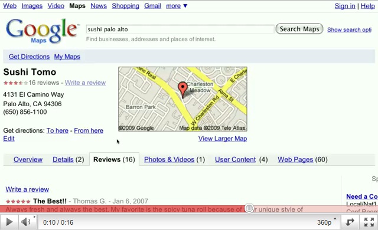Click the '0:10 / 0:16' time display
378x230 pixels.
click(58, 222)
